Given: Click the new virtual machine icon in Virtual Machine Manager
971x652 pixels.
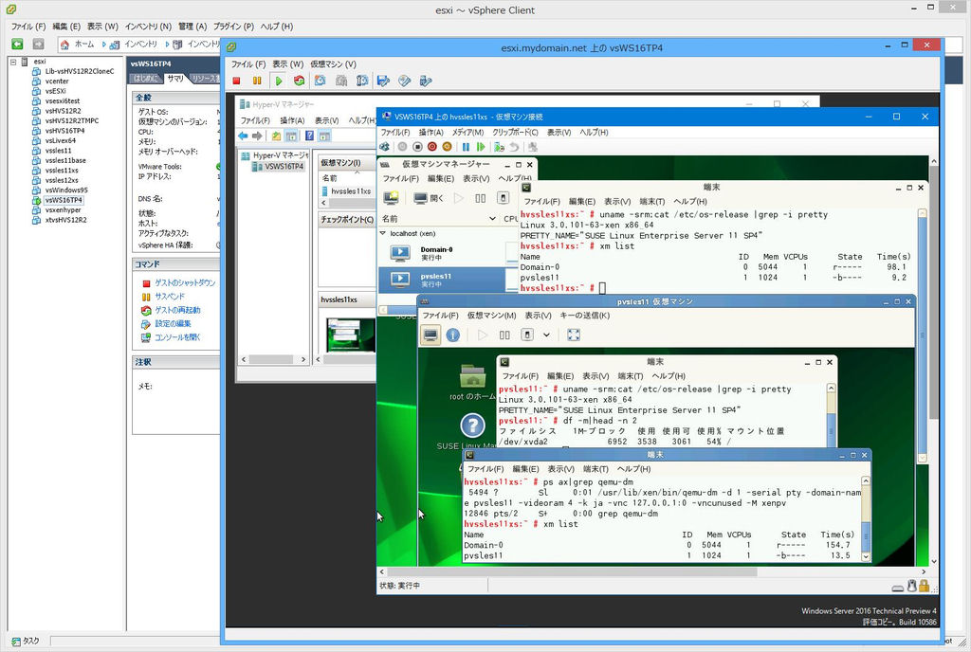Looking at the screenshot, I should (x=391, y=198).
